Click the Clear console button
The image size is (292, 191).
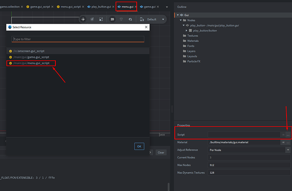point(161,153)
